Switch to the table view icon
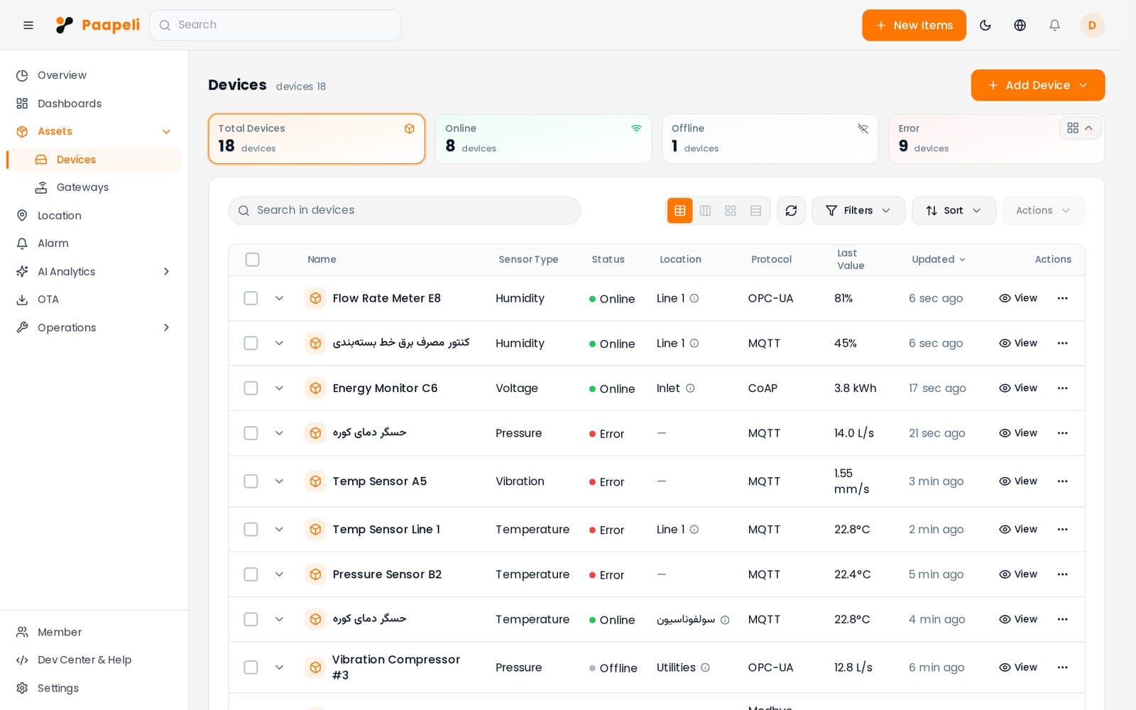Screen dimensions: 1136x710 point(679,210)
